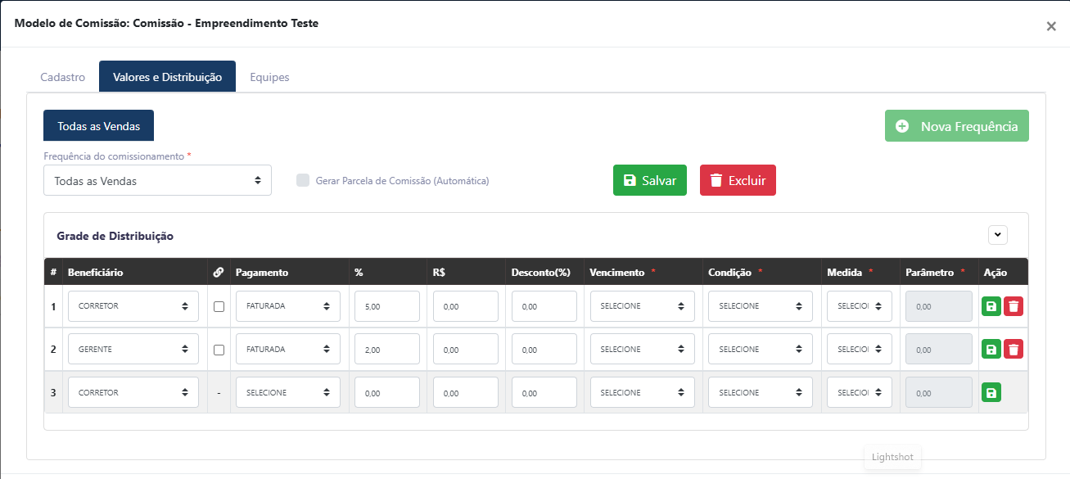The image size is (1070, 479).
Task: Click the Beneficiário column header
Action: (95, 272)
